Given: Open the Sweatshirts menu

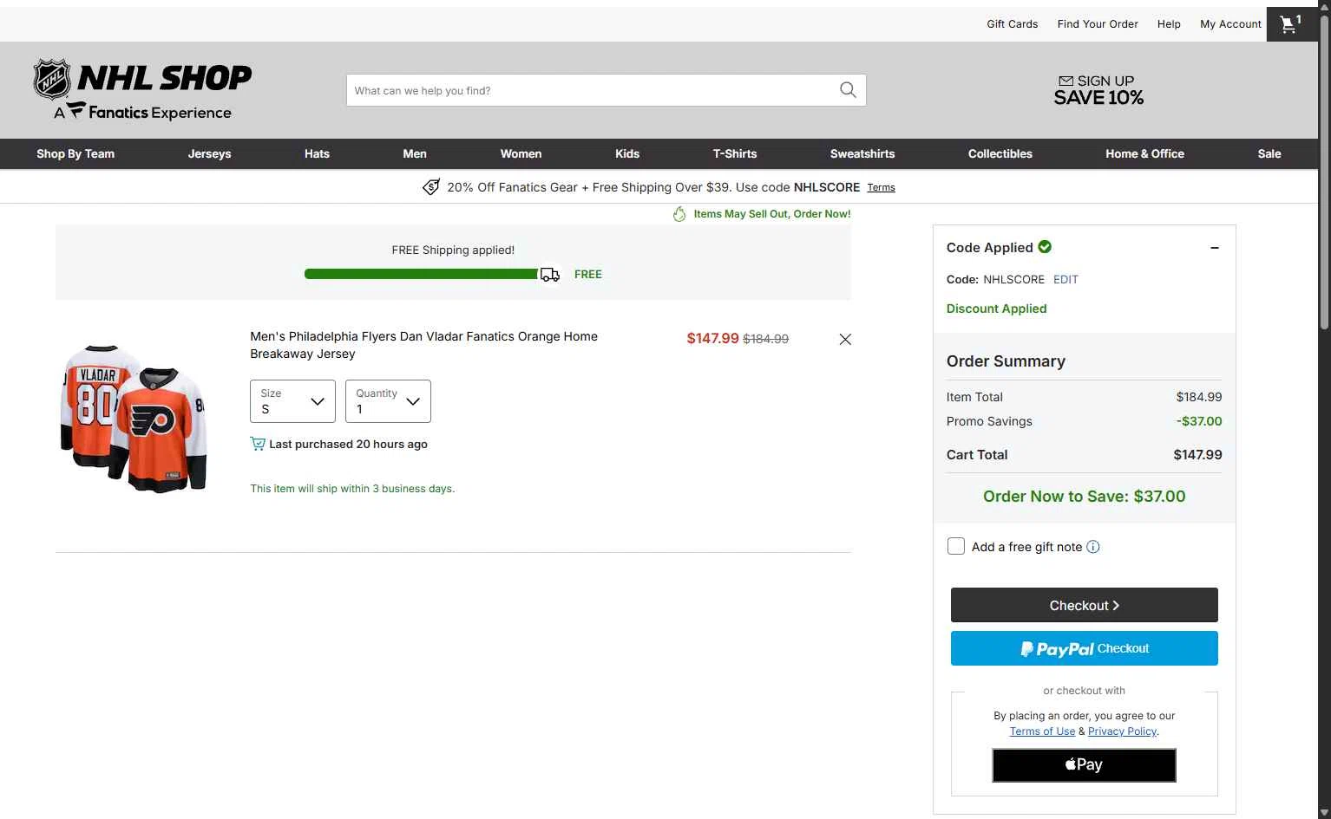Looking at the screenshot, I should tap(862, 153).
